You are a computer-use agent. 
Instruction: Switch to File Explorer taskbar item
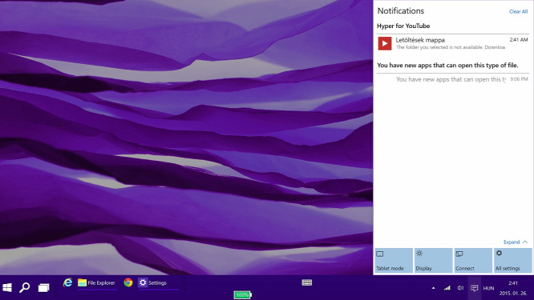pos(97,282)
